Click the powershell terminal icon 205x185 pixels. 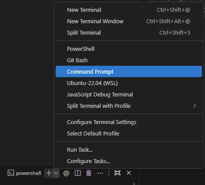[x=11, y=173]
